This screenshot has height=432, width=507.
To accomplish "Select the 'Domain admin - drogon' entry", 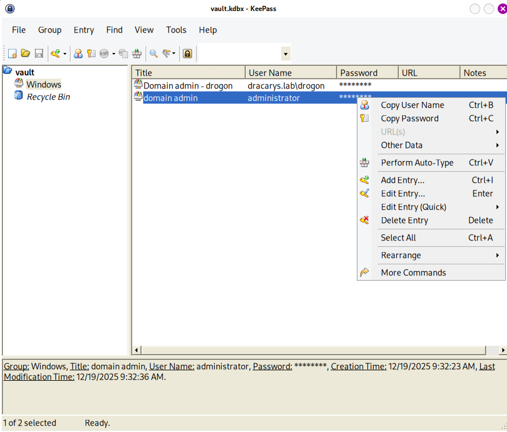I will [x=188, y=86].
